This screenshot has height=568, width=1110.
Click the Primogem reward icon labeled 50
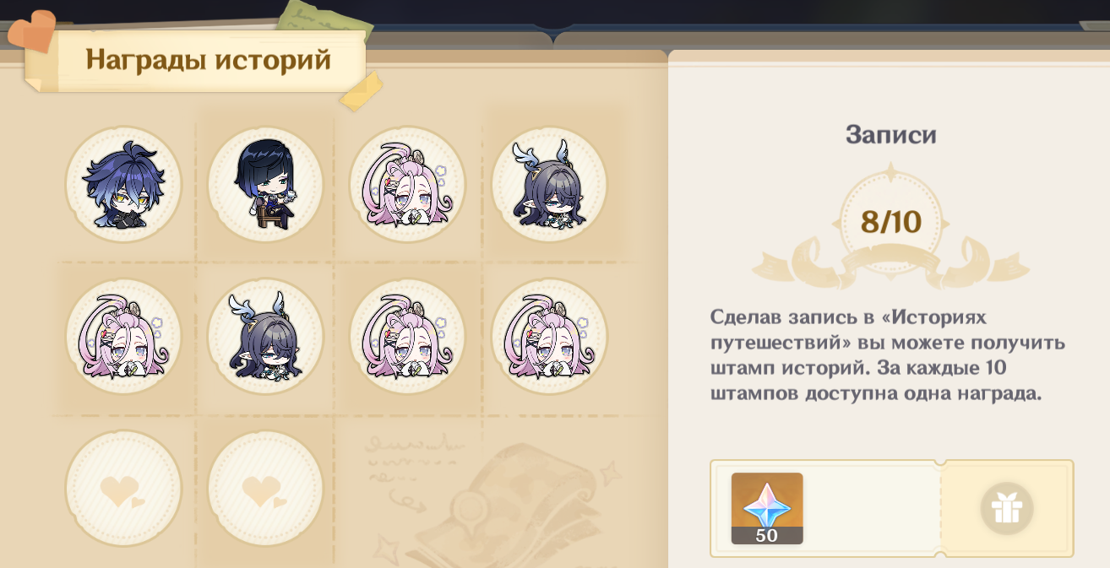767,508
